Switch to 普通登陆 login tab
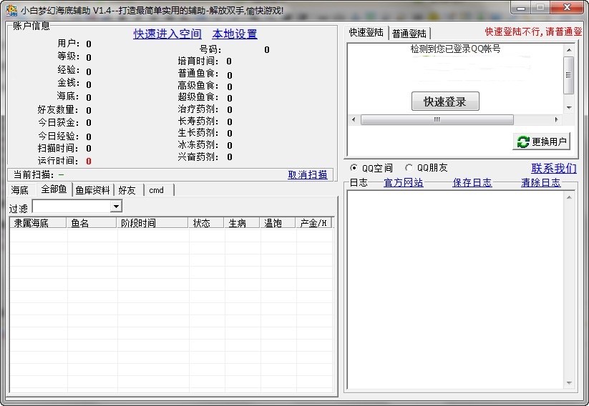The image size is (589, 406). (409, 34)
